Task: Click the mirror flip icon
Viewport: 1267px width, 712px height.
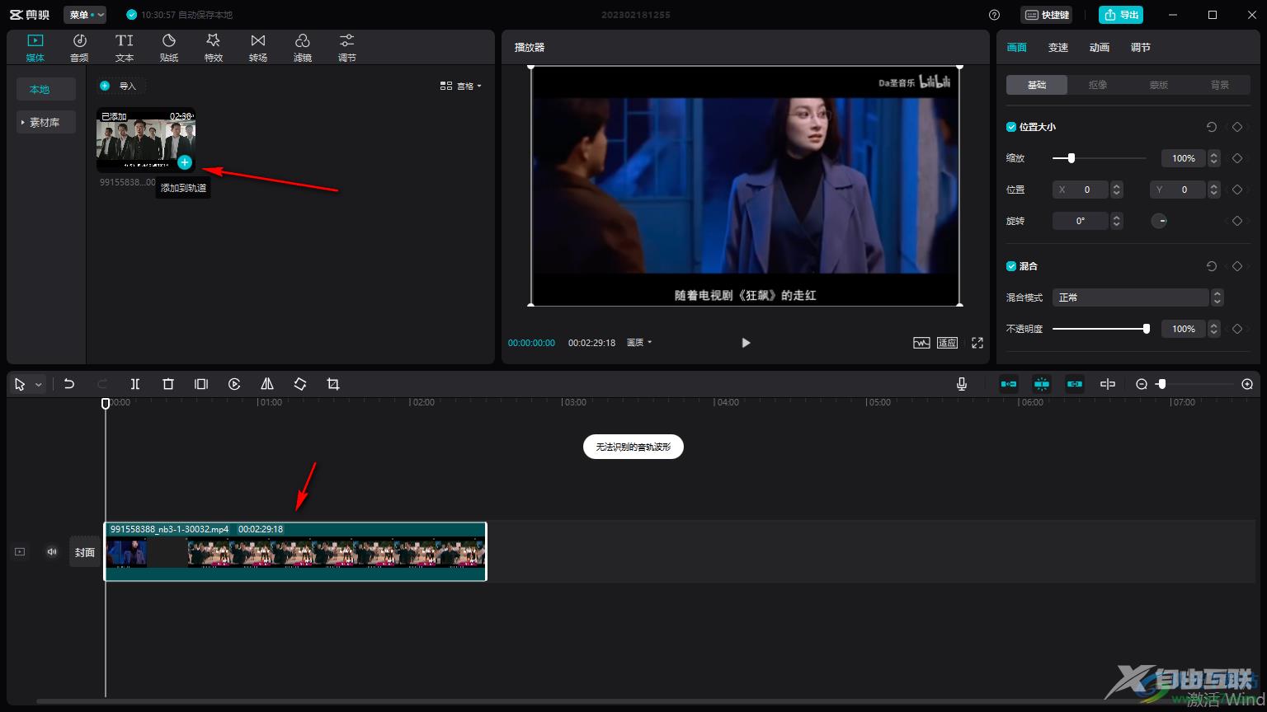Action: pos(267,384)
